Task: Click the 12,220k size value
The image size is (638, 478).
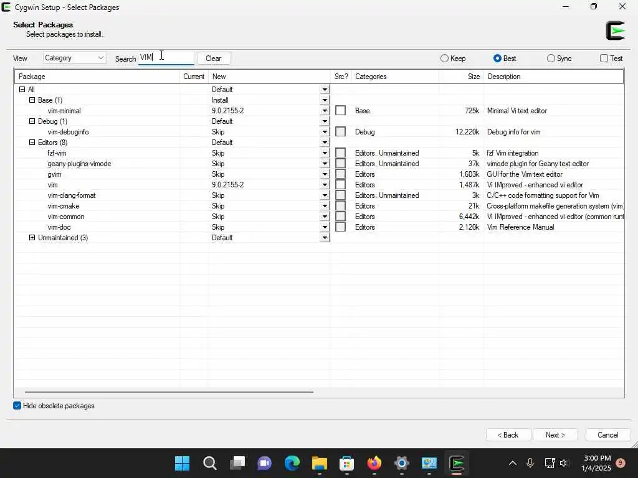Action: coord(467,132)
